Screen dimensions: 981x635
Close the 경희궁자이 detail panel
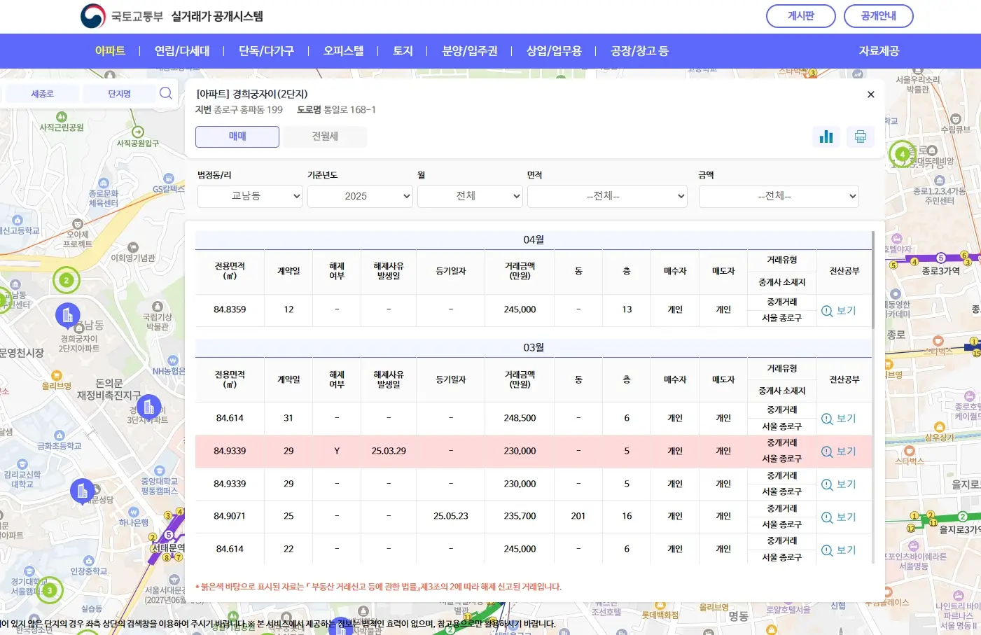[870, 94]
